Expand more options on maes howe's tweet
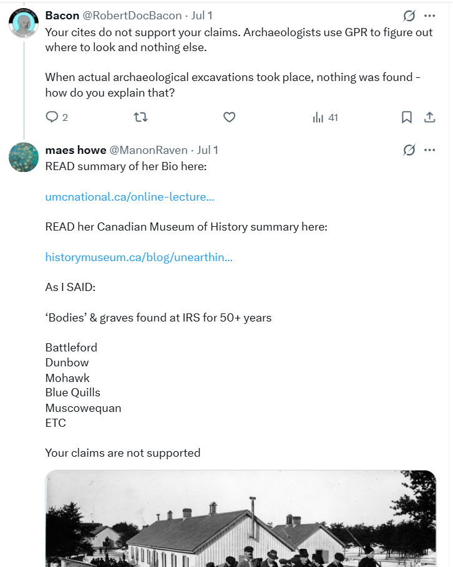Screen dimensions: 453x567 pyautogui.click(x=429, y=150)
